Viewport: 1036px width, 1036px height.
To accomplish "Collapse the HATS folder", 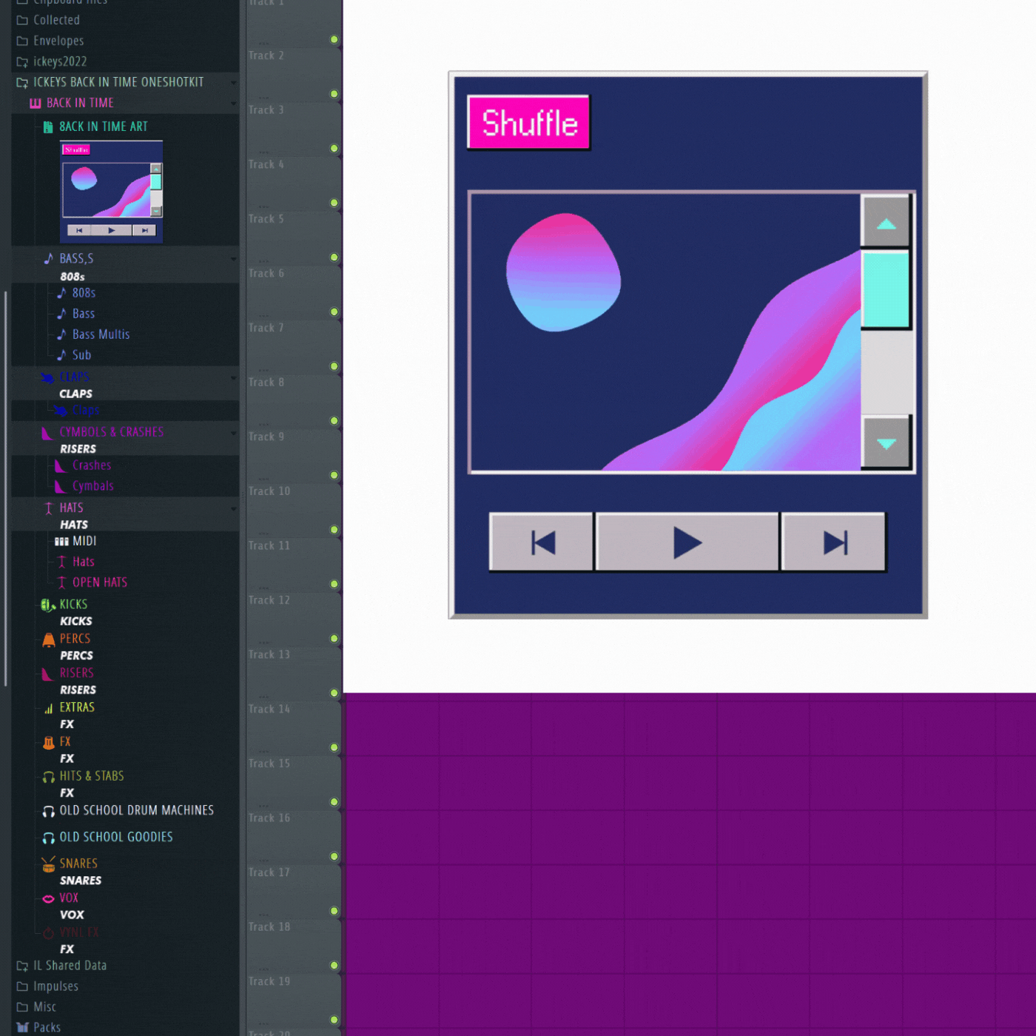I will (234, 508).
